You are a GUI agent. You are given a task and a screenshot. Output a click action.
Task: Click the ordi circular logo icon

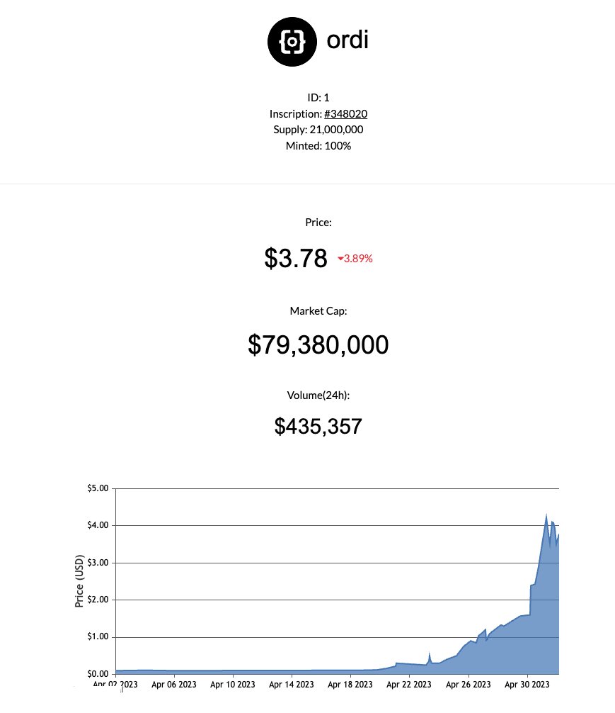[292, 42]
